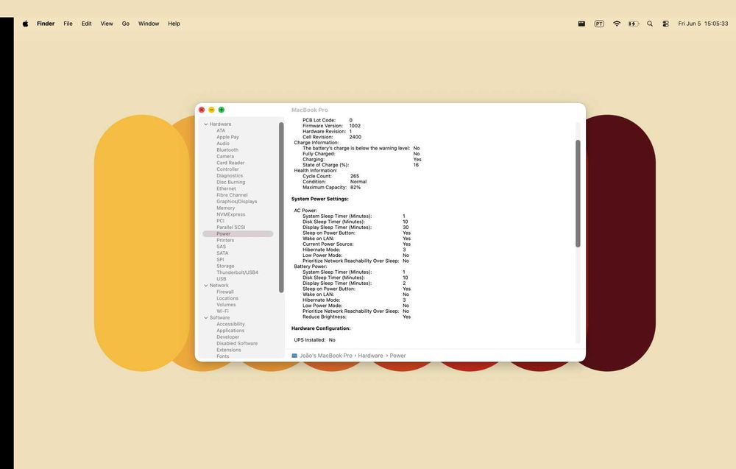Select Audio in the sidebar
Viewport: 736px width, 469px height.
(x=222, y=144)
